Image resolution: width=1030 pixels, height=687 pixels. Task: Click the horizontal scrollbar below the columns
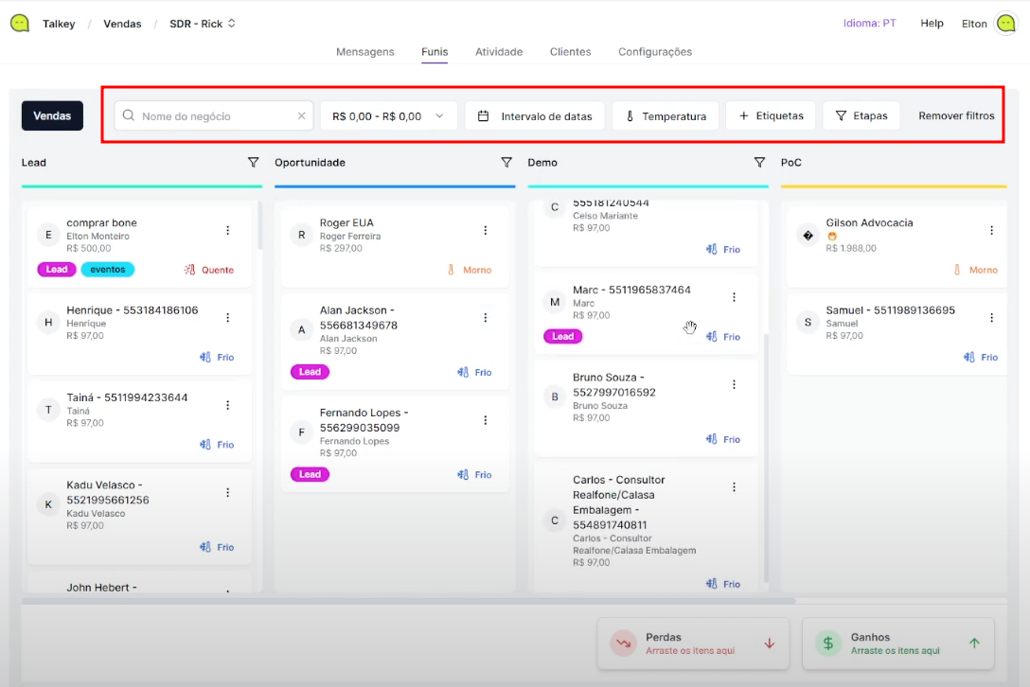pos(407,601)
